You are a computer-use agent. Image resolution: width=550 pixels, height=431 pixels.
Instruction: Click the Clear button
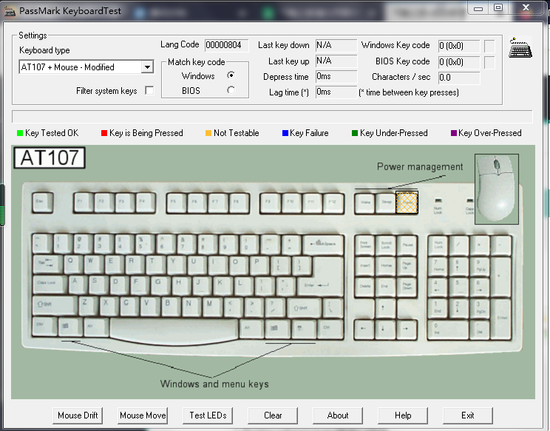point(273,415)
